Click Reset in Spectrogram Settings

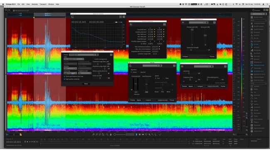(86, 84)
